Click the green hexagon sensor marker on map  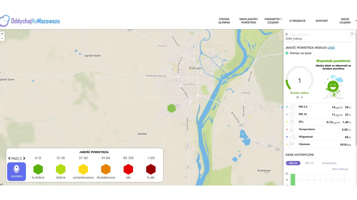pos(172,108)
